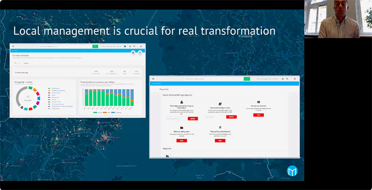Click last bar of monthly bar chart
372x190 pixels.
pyautogui.click(x=132, y=97)
